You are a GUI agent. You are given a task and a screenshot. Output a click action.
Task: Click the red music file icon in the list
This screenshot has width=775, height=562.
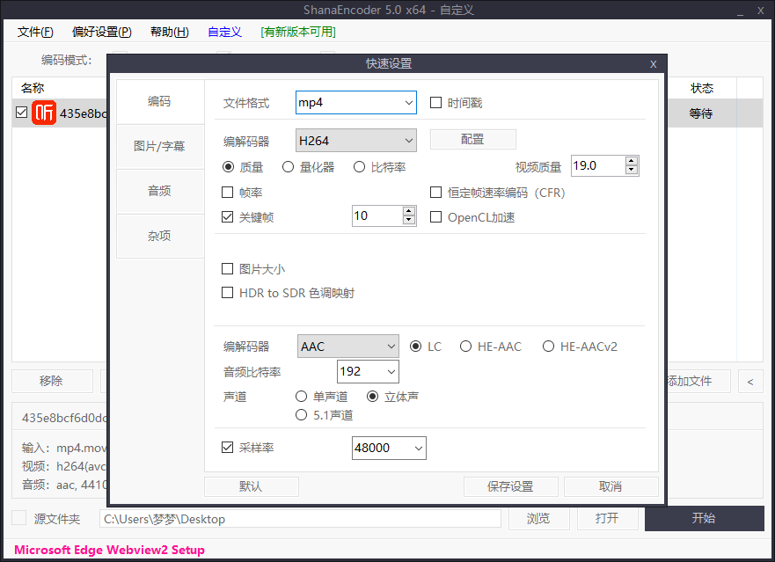tap(44, 113)
